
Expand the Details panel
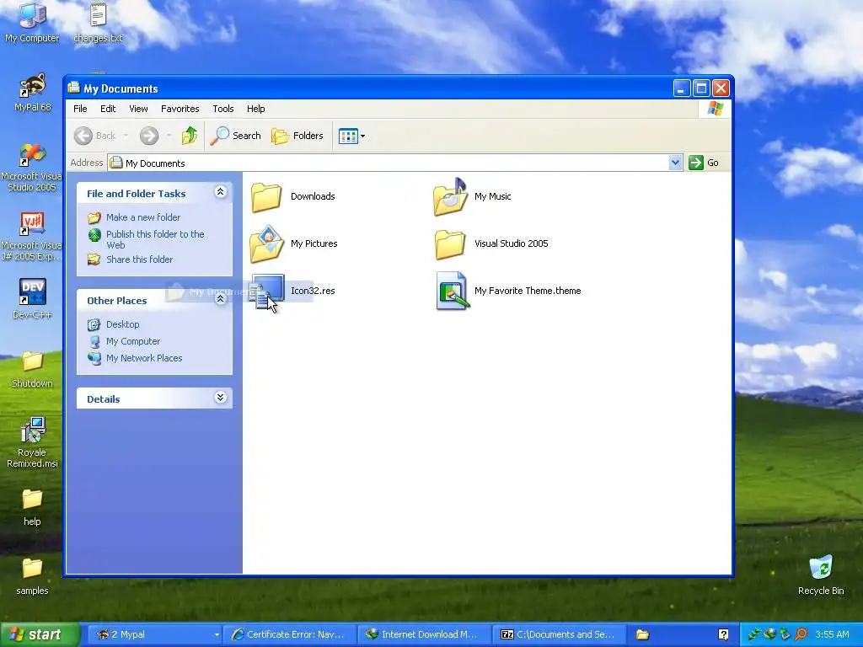coord(220,398)
